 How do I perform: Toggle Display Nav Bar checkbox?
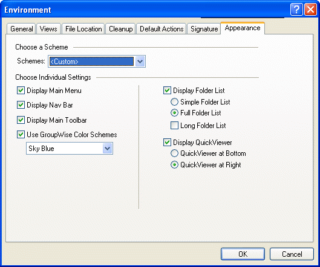pyautogui.click(x=21, y=105)
